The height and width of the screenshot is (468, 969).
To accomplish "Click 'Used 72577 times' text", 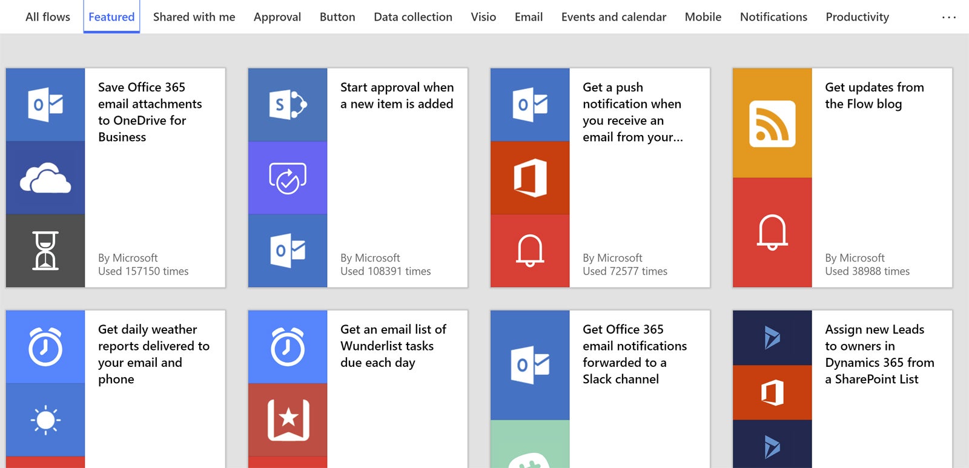I will pos(625,271).
